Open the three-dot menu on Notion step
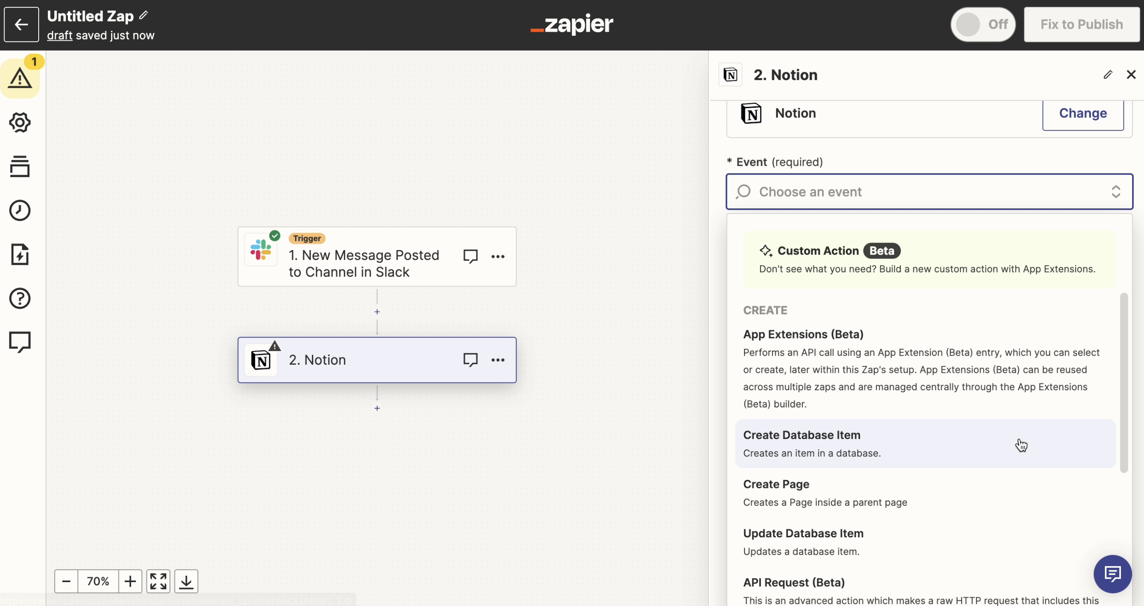 498,360
